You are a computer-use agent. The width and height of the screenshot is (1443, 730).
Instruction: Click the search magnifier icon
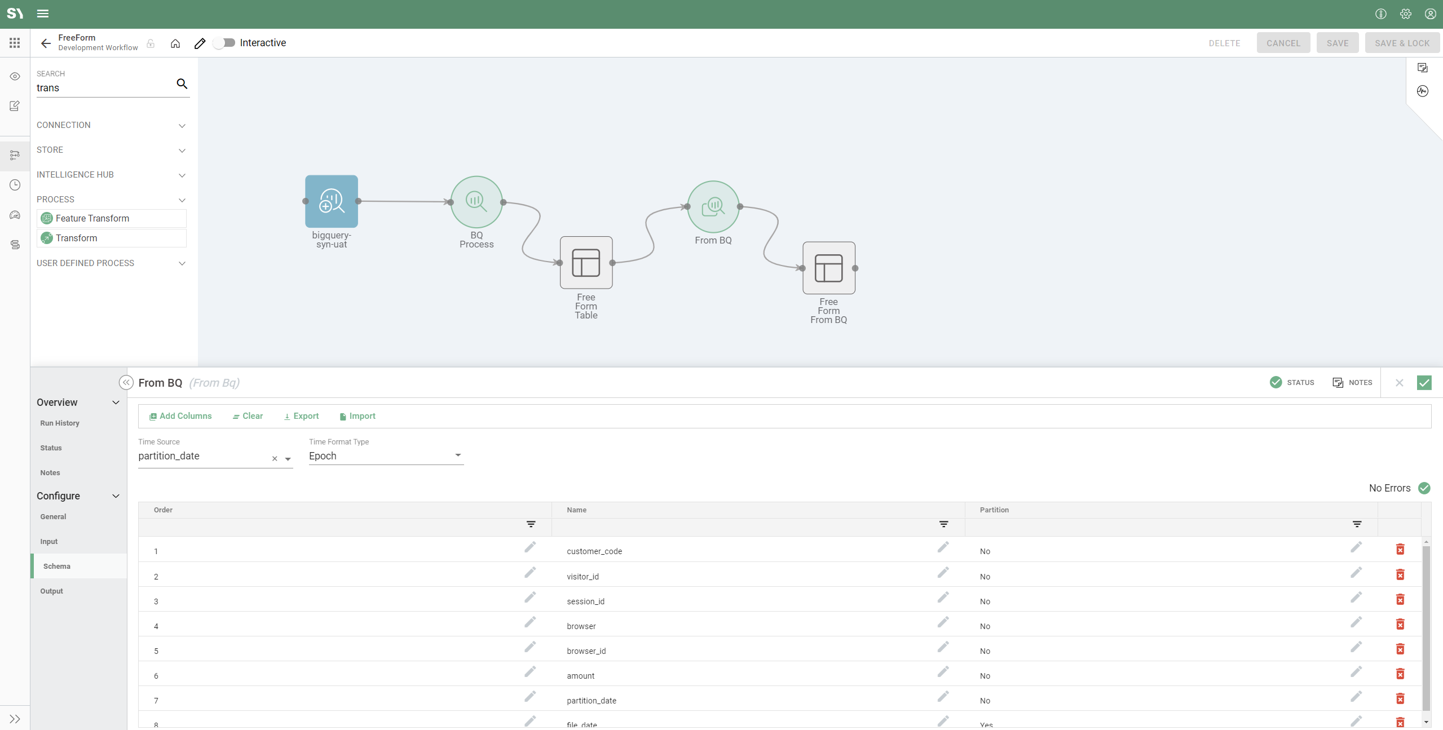click(x=182, y=84)
